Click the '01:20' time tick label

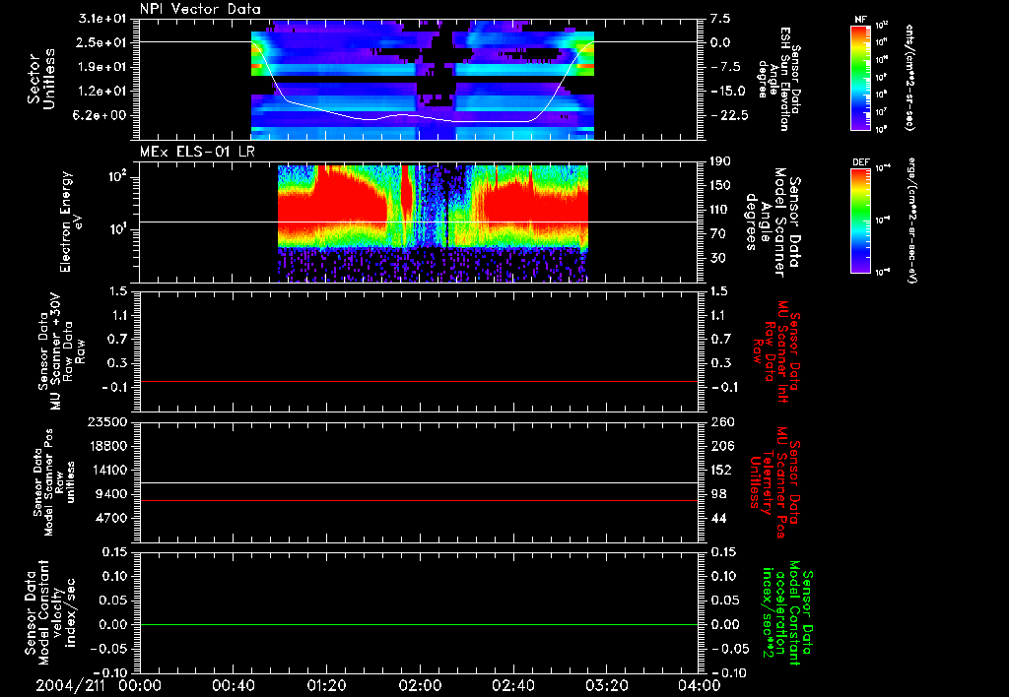326,685
